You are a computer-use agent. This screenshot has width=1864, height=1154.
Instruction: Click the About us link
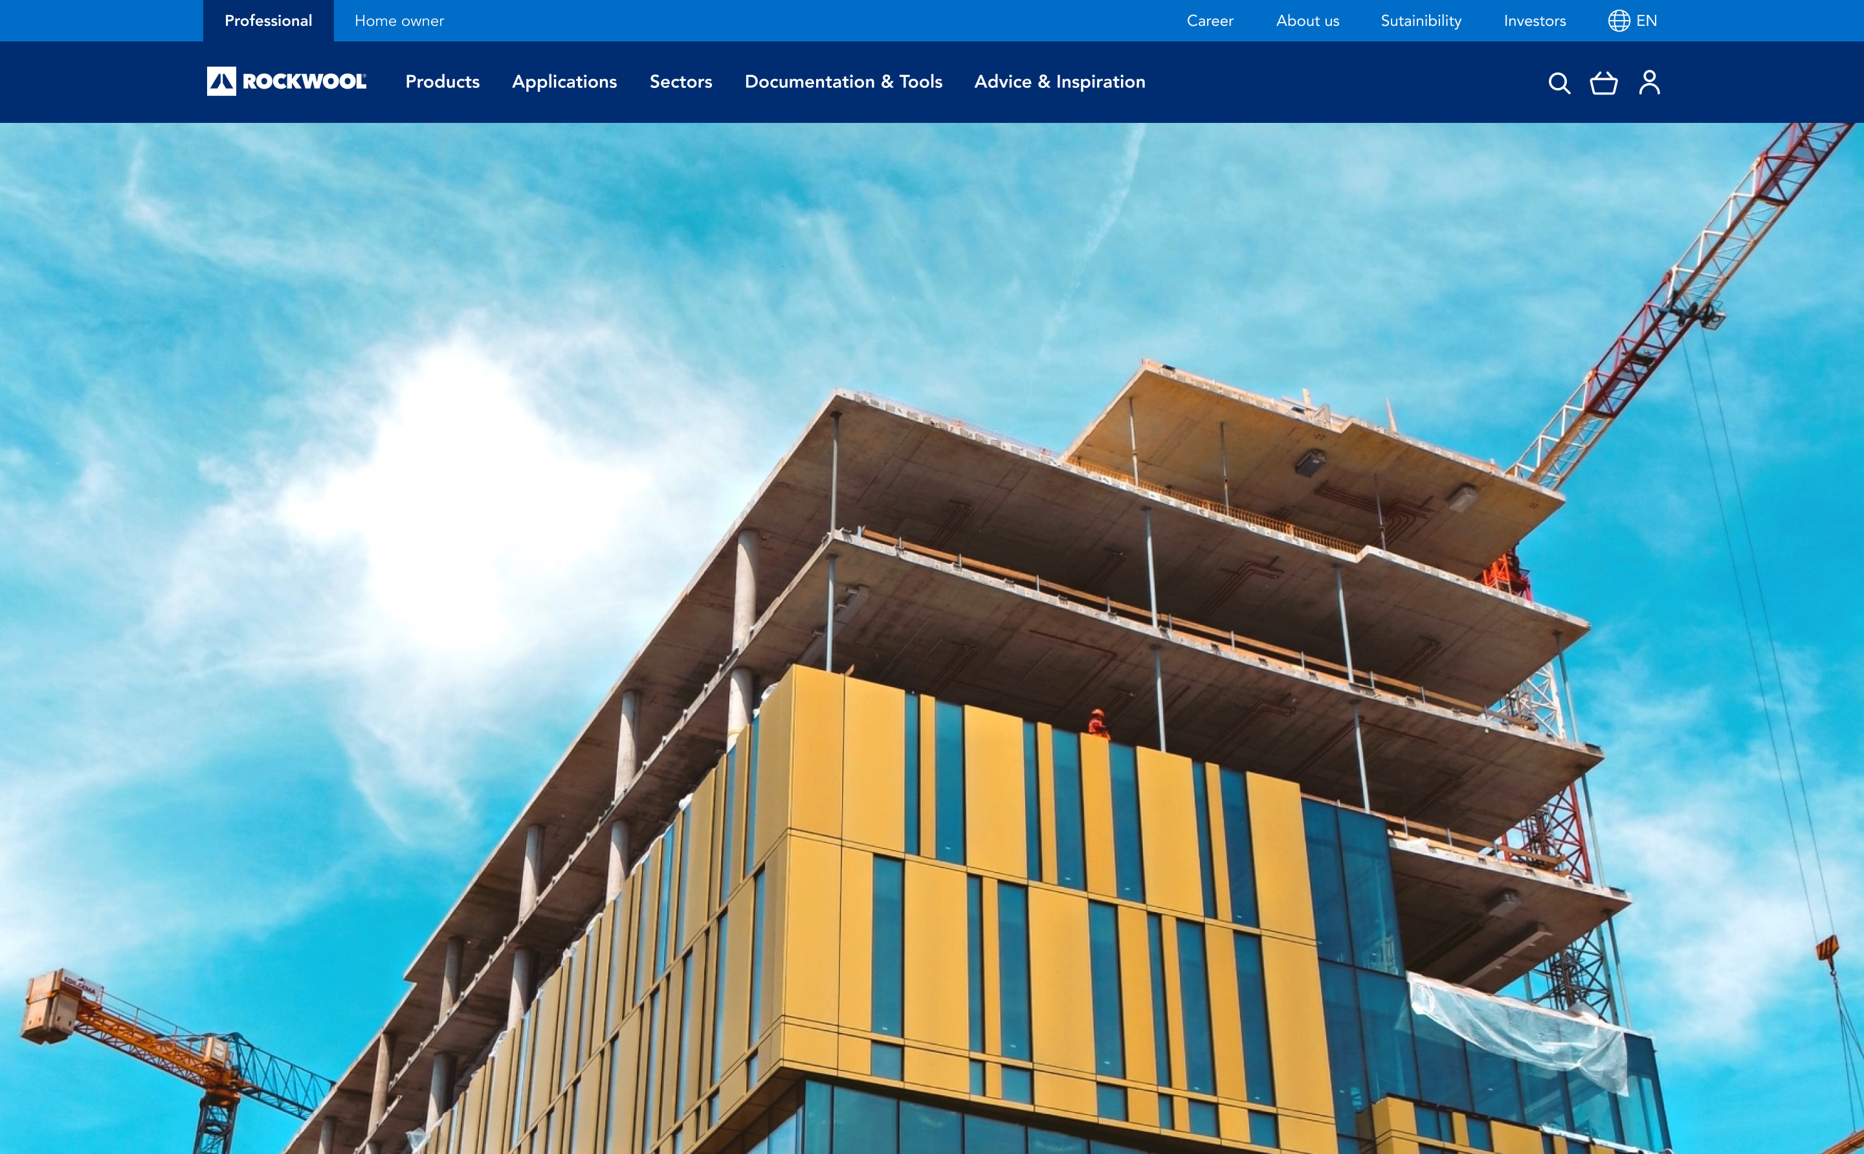pos(1305,20)
